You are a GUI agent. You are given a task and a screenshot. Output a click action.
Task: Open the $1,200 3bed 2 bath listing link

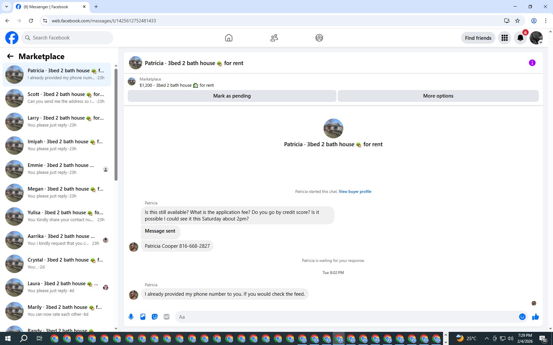pyautogui.click(x=176, y=85)
